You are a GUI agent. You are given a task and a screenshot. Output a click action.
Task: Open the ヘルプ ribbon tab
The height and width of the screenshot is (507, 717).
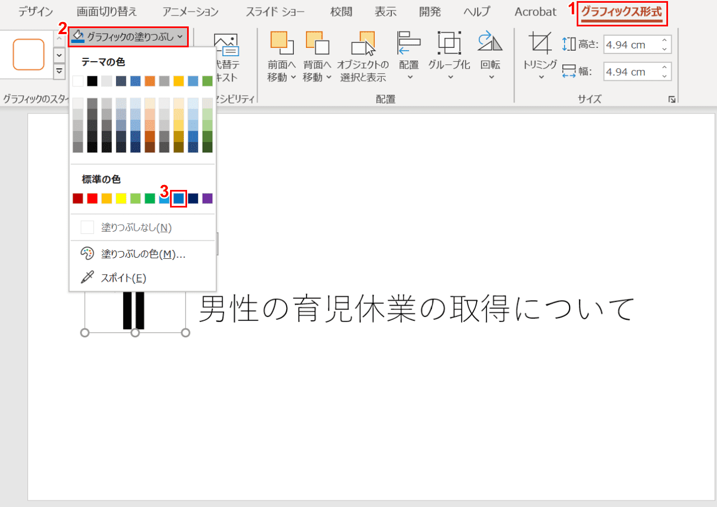477,12
